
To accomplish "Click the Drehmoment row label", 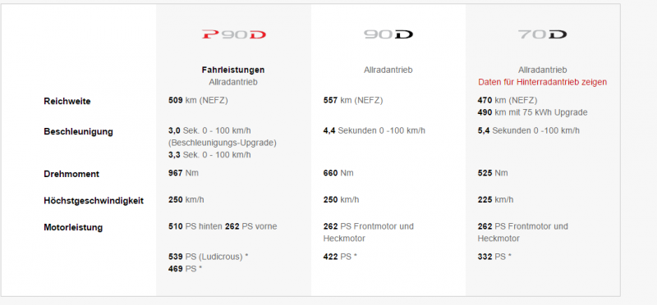I will click(x=71, y=174).
